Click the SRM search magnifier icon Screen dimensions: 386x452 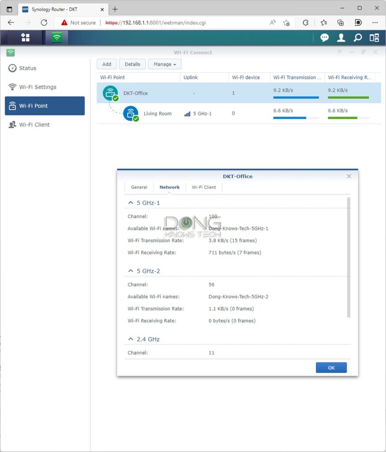pyautogui.click(x=357, y=38)
